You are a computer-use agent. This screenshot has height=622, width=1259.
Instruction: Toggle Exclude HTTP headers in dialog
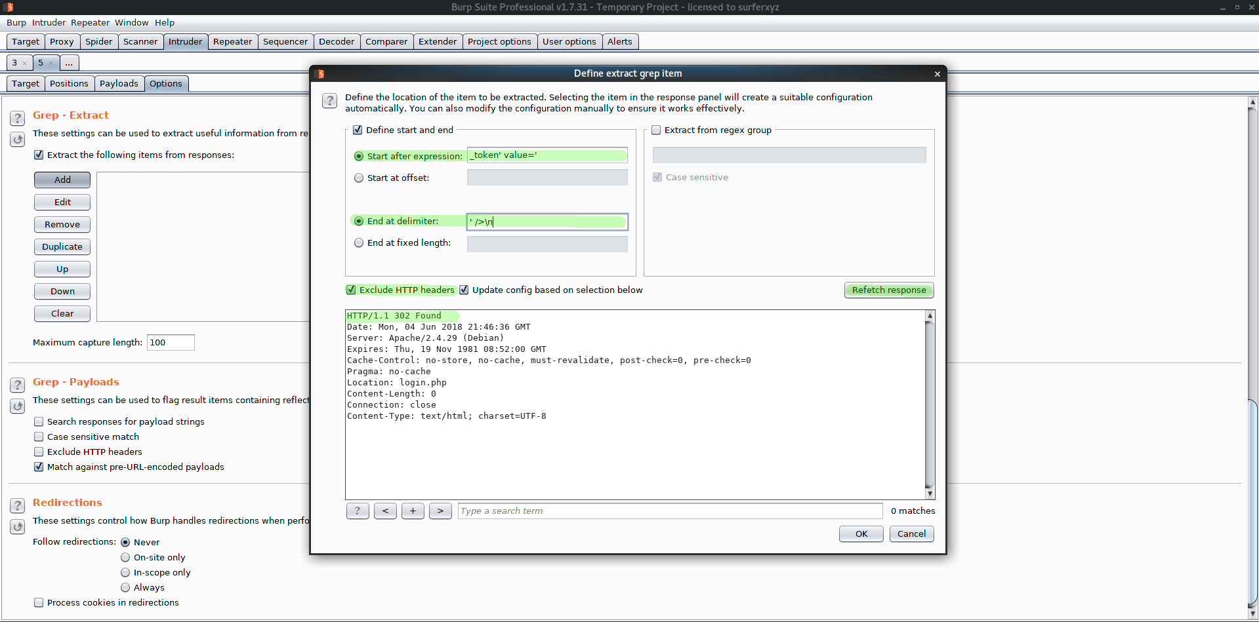pyautogui.click(x=351, y=290)
